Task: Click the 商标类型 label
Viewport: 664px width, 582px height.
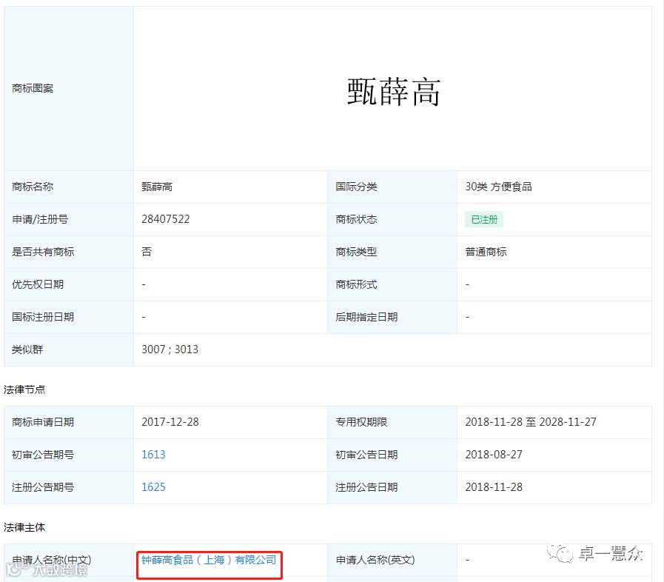Action: [356, 252]
